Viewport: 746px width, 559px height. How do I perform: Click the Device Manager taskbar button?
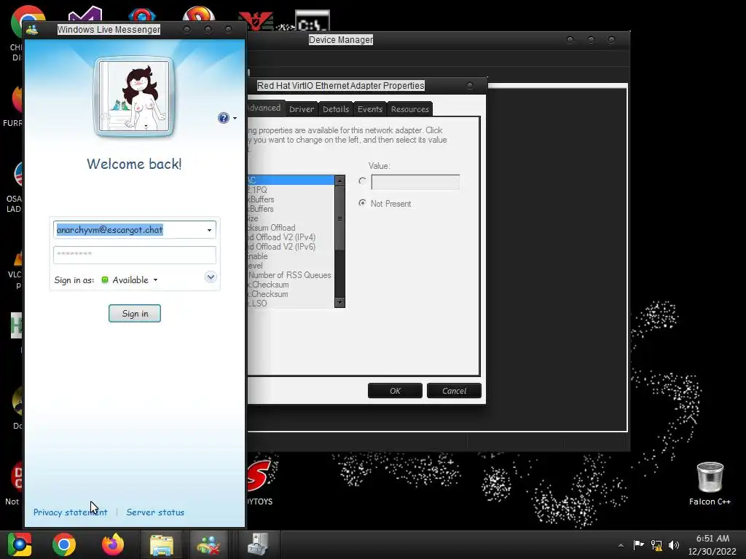tap(259, 544)
